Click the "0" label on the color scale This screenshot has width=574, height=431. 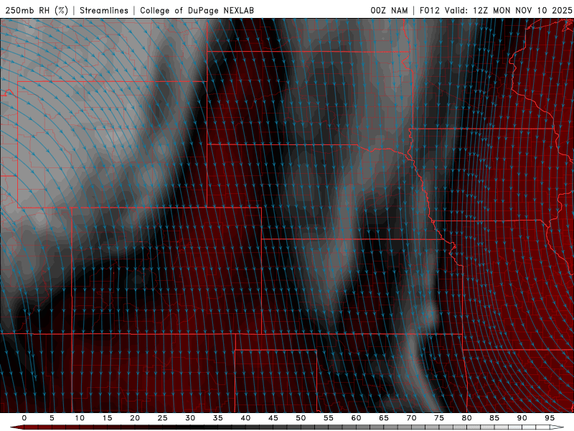click(x=24, y=418)
